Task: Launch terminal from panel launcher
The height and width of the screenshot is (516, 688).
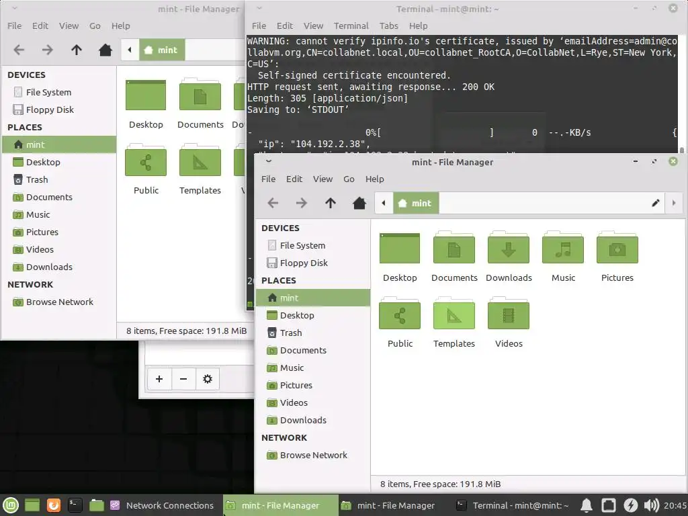Action: click(75, 505)
